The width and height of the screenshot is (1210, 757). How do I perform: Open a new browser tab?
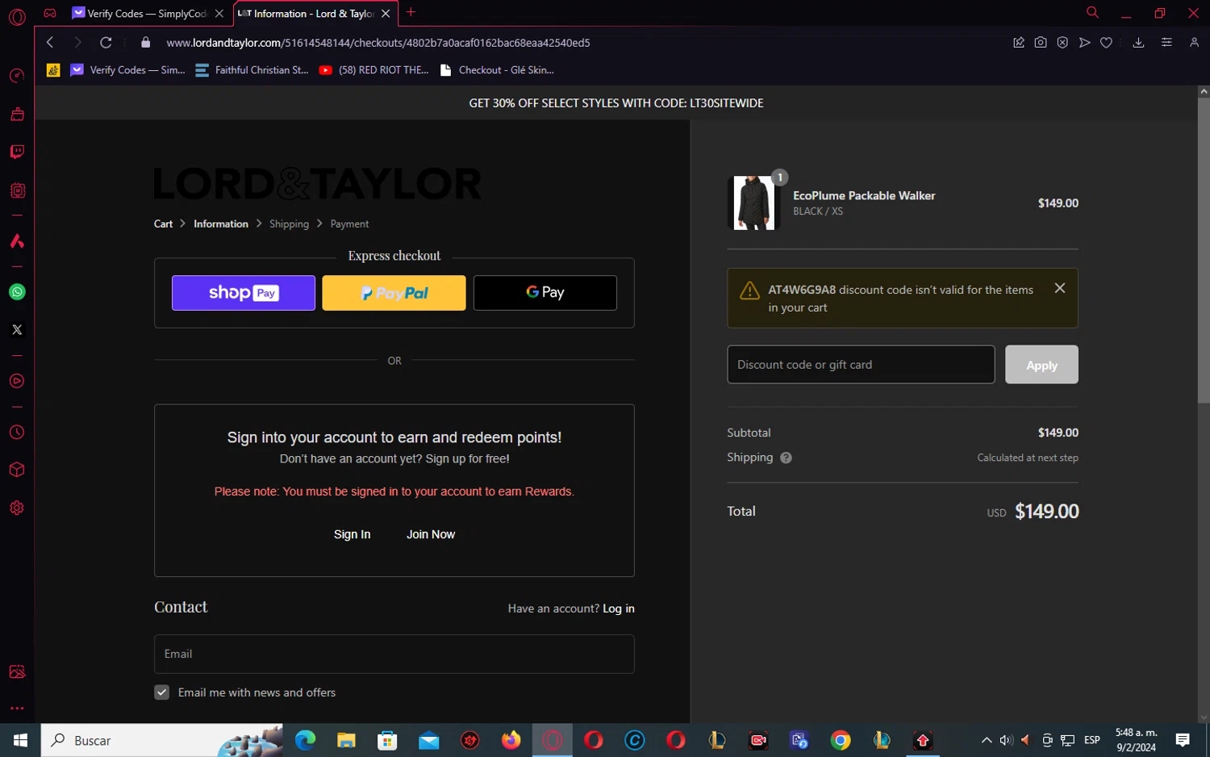(411, 12)
